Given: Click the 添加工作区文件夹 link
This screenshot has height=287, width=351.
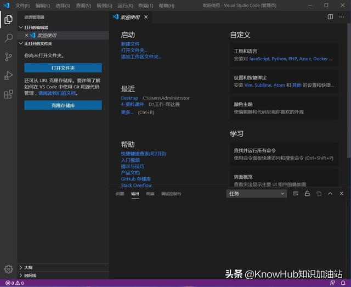Looking at the screenshot, I should 141,57.
